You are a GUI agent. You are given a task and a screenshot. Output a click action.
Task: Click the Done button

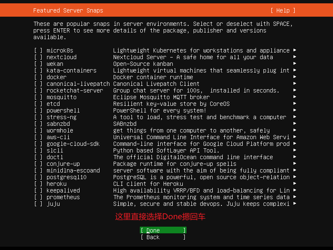click(163, 230)
